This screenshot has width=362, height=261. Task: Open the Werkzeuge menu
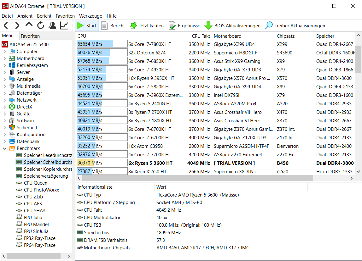point(90,16)
